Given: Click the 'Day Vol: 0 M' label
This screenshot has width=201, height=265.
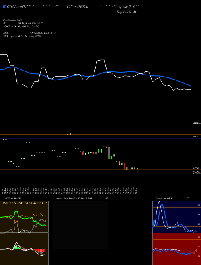Looking at the screenshot, I should (x=126, y=12).
